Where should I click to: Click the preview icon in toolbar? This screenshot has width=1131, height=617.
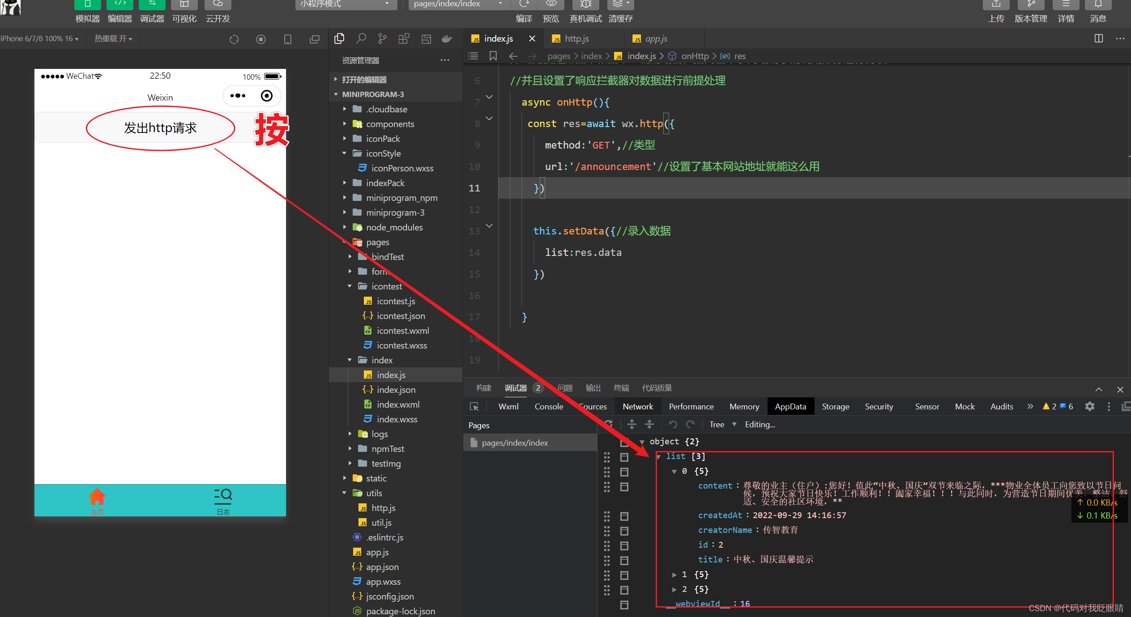(550, 5)
